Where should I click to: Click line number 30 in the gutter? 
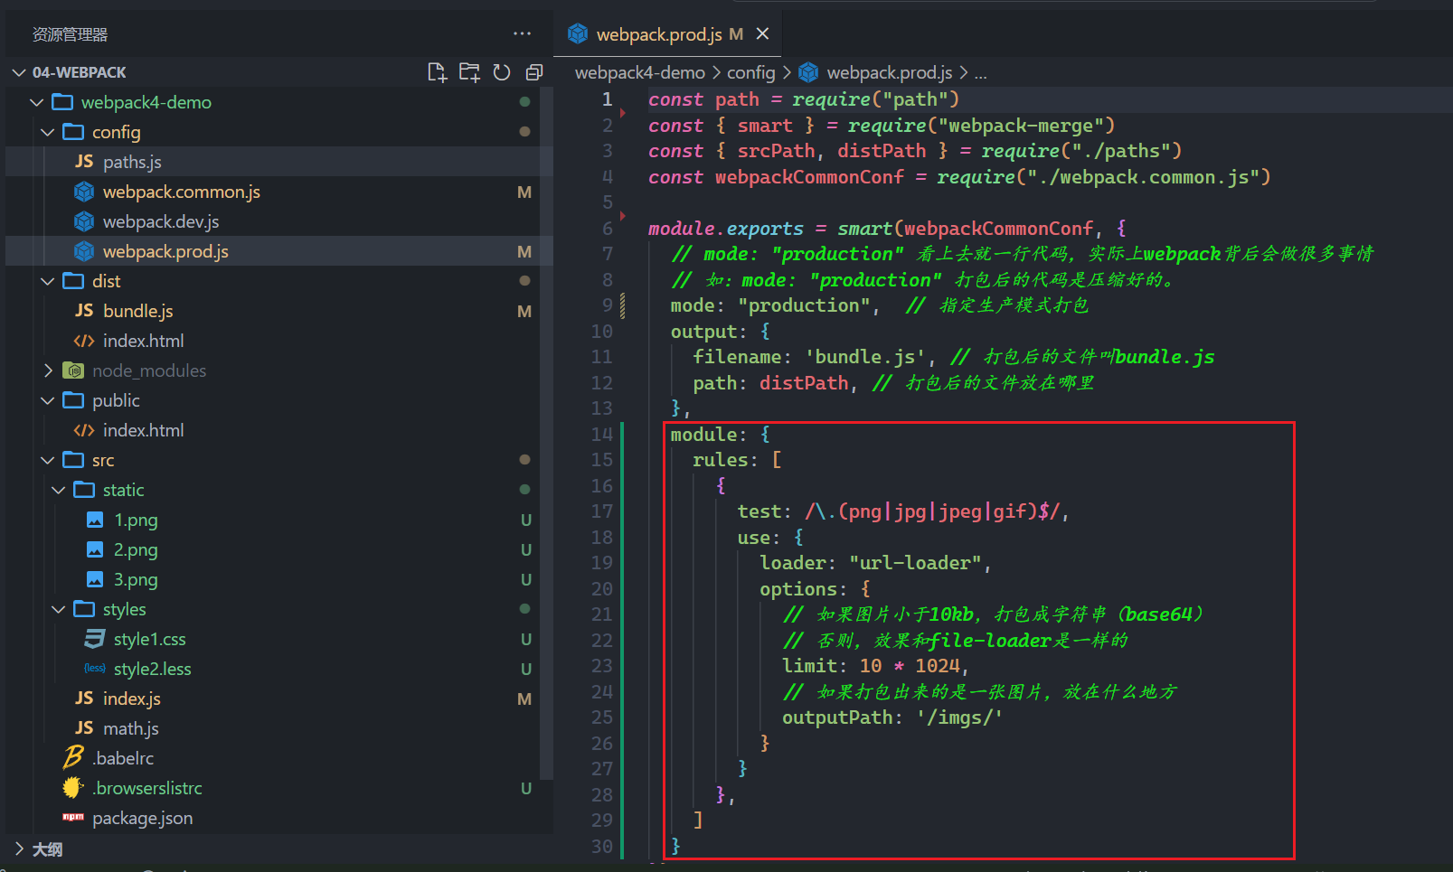[602, 847]
